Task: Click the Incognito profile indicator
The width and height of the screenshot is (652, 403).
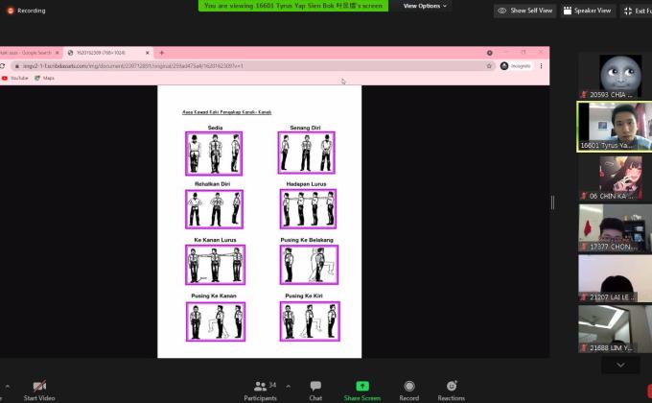Action: (511, 66)
